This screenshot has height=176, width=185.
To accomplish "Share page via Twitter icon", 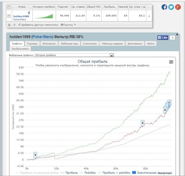I will coord(171,7).
